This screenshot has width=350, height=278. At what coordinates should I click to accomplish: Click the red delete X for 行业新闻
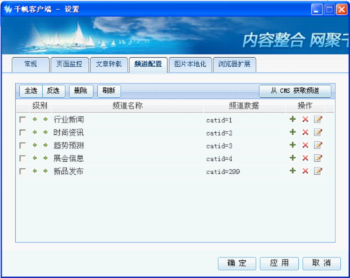(305, 119)
